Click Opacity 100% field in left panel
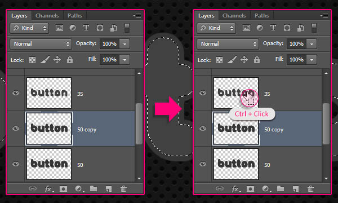 coord(109,44)
